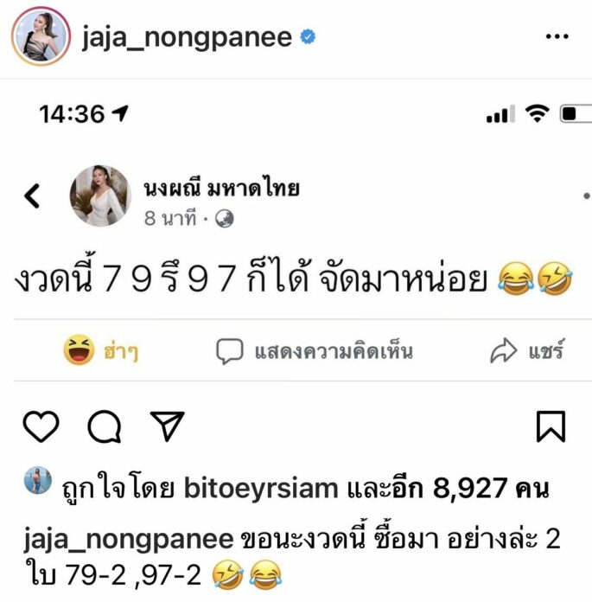Open bitoeyrsiam profile link in likes
This screenshot has height=602, width=592.
point(261,489)
